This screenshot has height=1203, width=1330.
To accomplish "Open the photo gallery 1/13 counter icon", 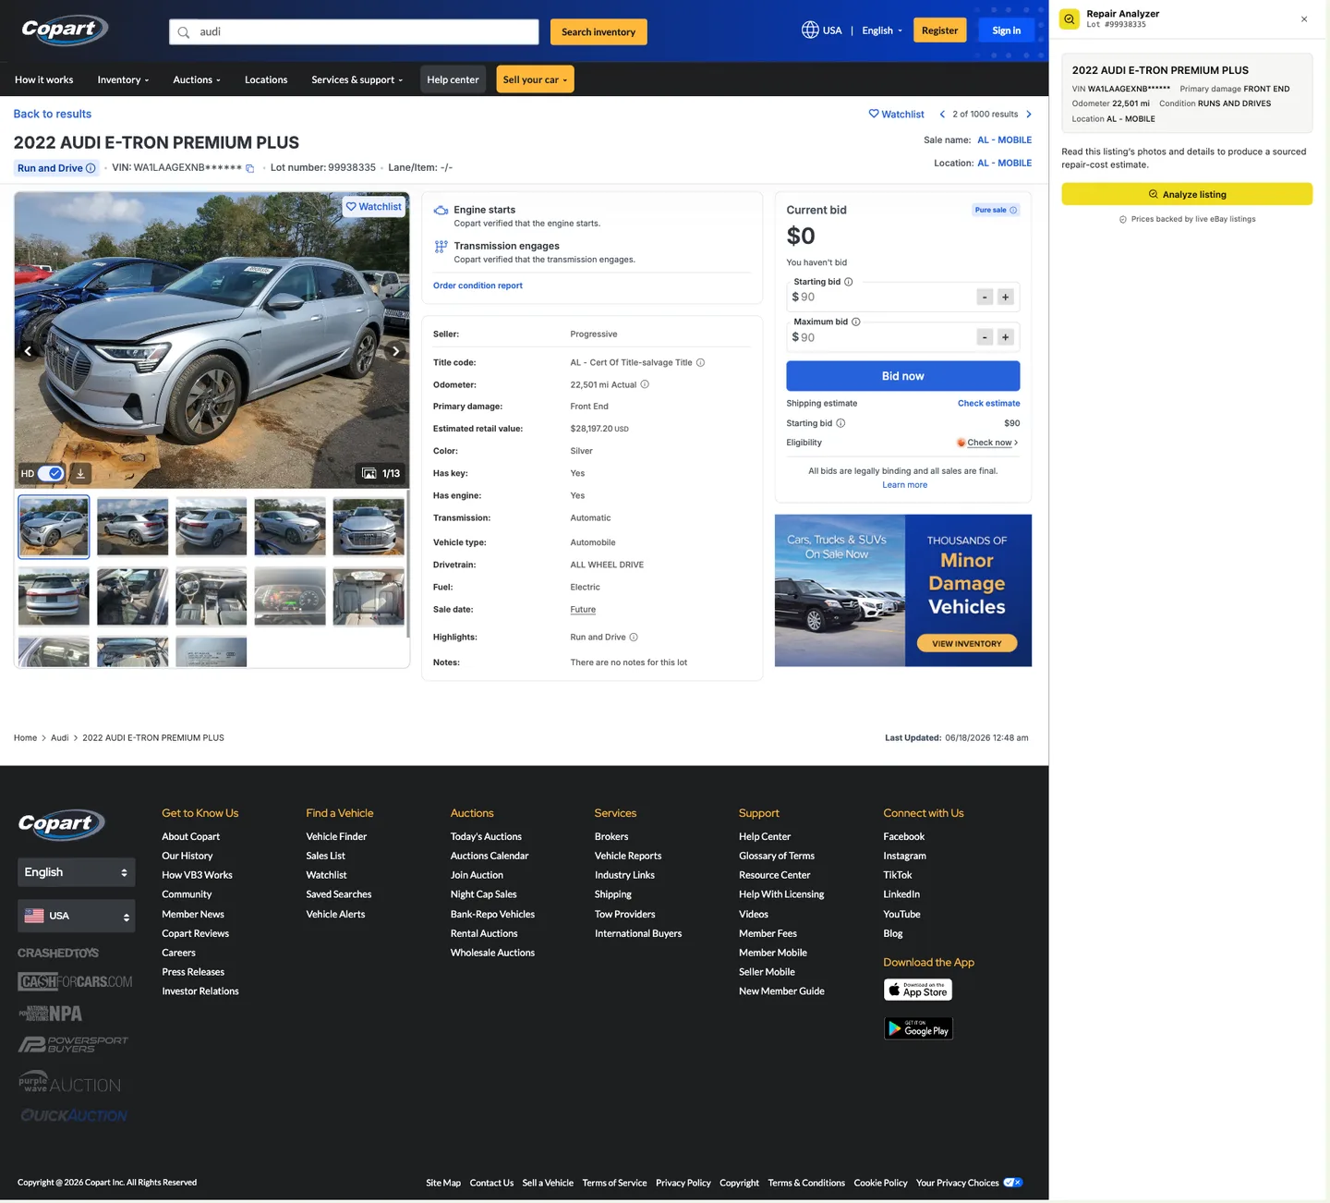I will 369,473.
